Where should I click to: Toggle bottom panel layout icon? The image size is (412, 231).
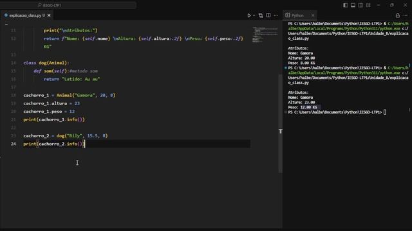pos(353,5)
